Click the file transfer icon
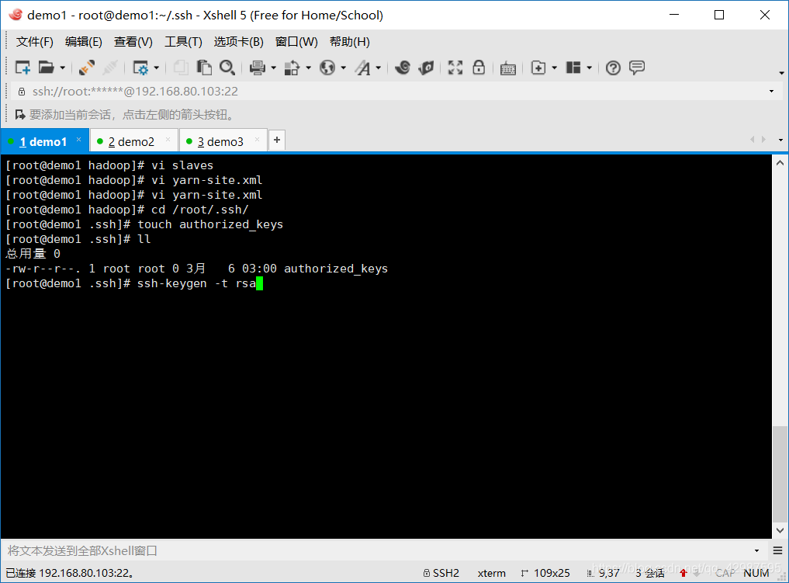789x583 pixels. point(292,68)
